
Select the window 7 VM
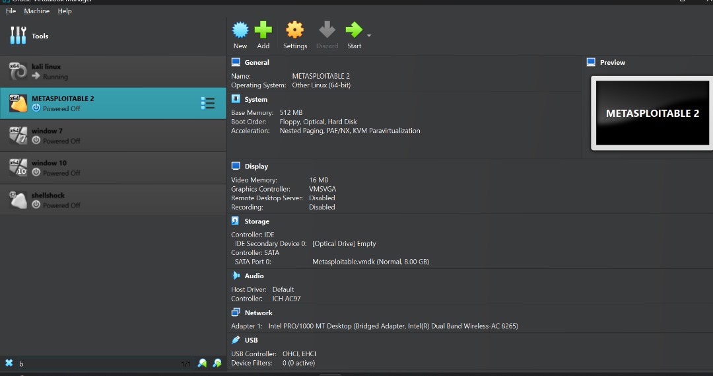coord(113,135)
